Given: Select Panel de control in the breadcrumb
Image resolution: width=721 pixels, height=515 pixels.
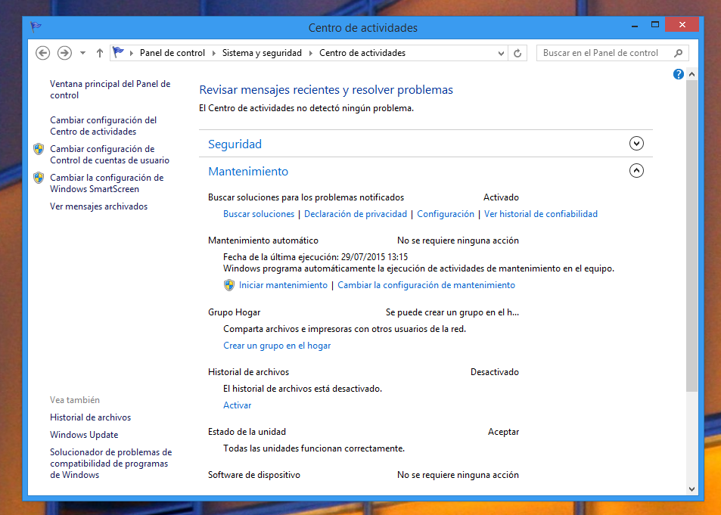Looking at the screenshot, I should pyautogui.click(x=172, y=53).
